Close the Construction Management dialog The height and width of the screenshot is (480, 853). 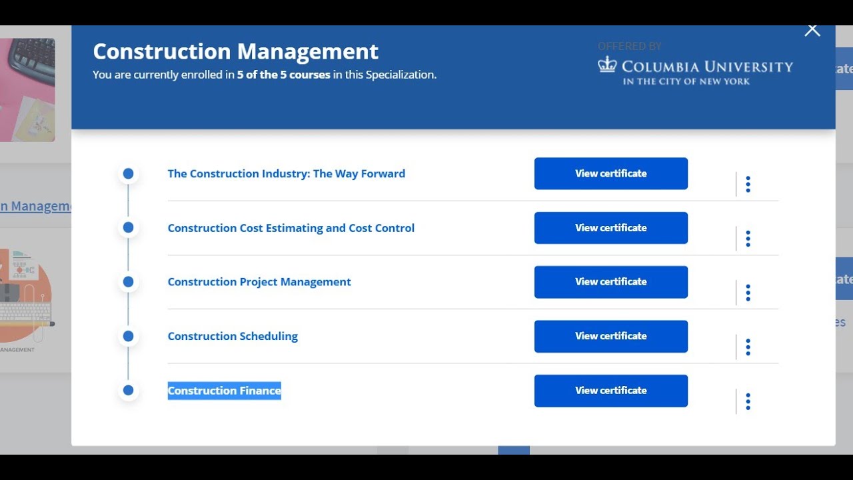click(x=812, y=29)
